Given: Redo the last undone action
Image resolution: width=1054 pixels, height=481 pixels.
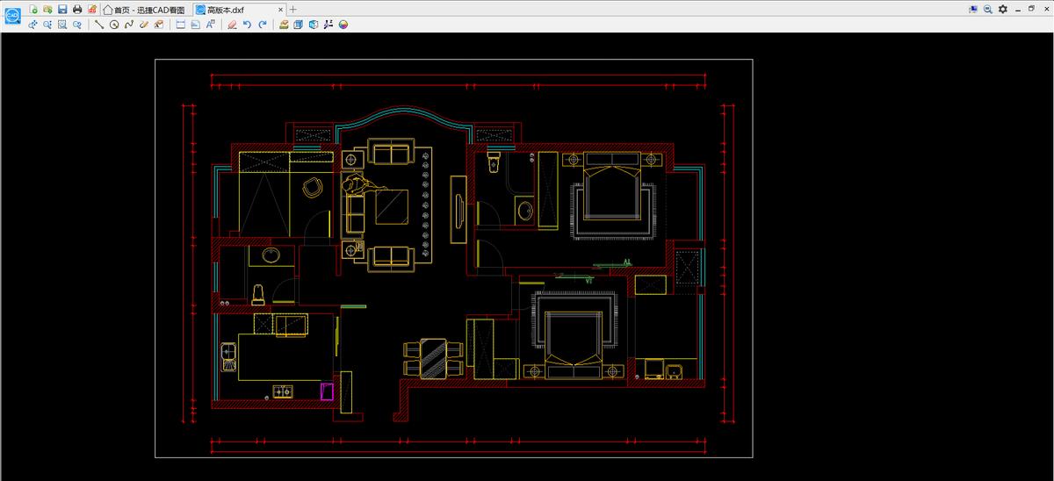Looking at the screenshot, I should coord(263,25).
